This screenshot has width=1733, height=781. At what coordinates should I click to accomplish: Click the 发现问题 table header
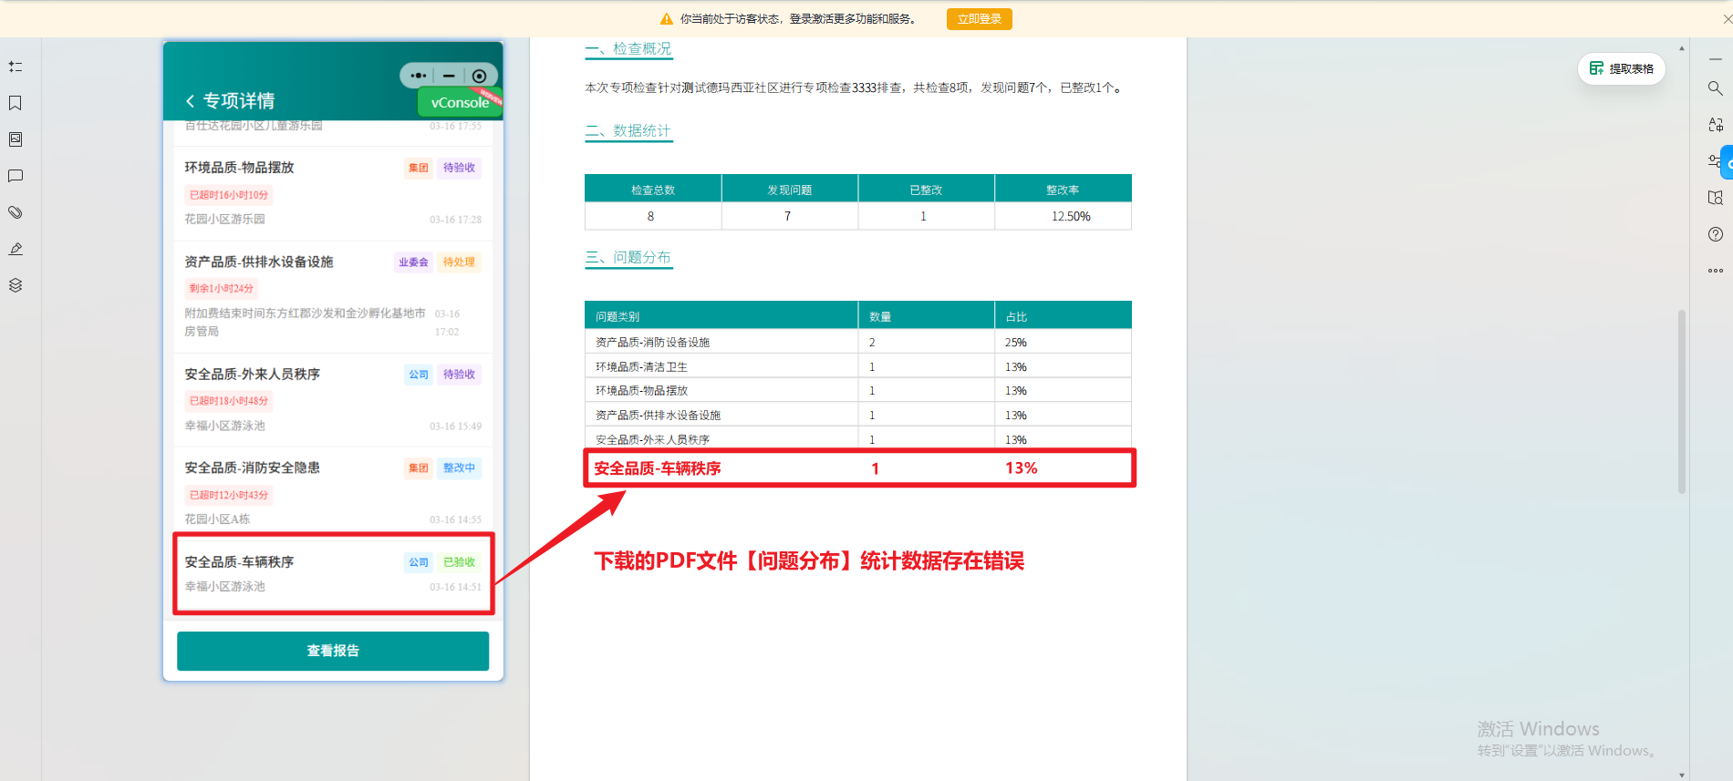(x=790, y=190)
